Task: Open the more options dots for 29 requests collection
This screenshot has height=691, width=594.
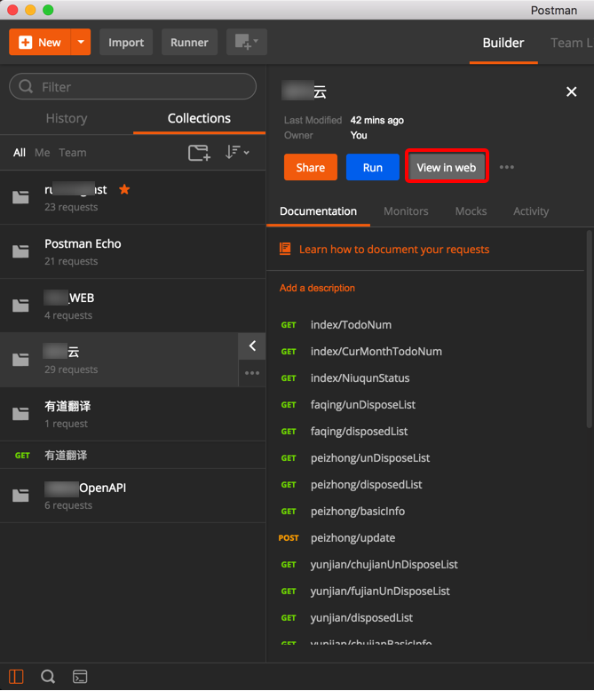Action: point(252,373)
